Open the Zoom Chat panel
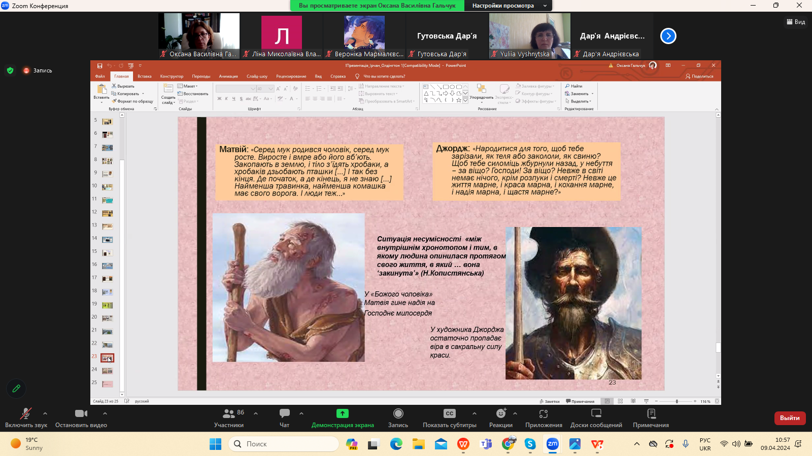 284,414
